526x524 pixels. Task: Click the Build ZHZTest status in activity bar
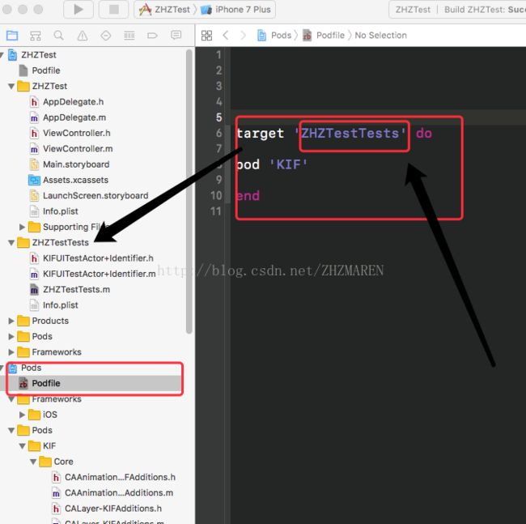tap(485, 10)
